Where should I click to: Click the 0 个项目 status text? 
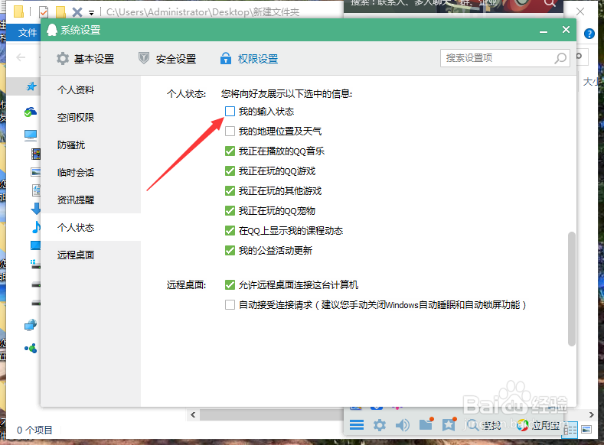(34, 430)
